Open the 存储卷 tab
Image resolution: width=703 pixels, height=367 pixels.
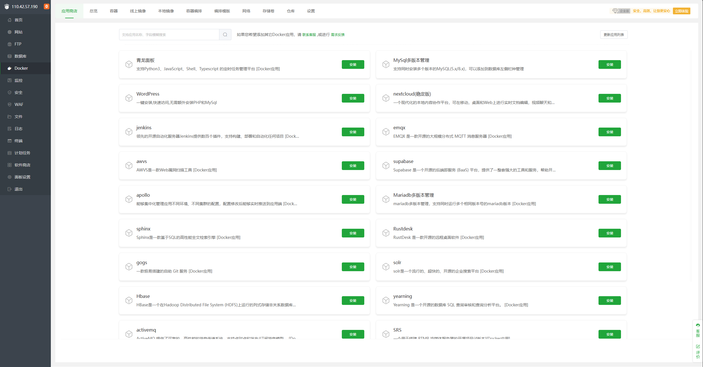tap(269, 11)
